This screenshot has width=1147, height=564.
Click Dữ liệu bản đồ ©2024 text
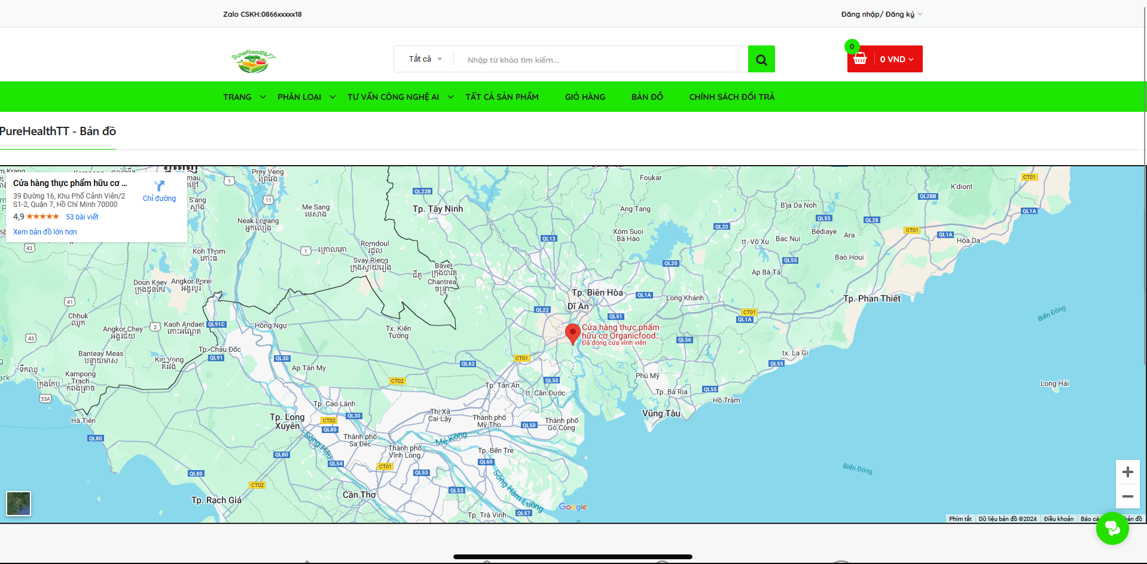coord(1008,519)
